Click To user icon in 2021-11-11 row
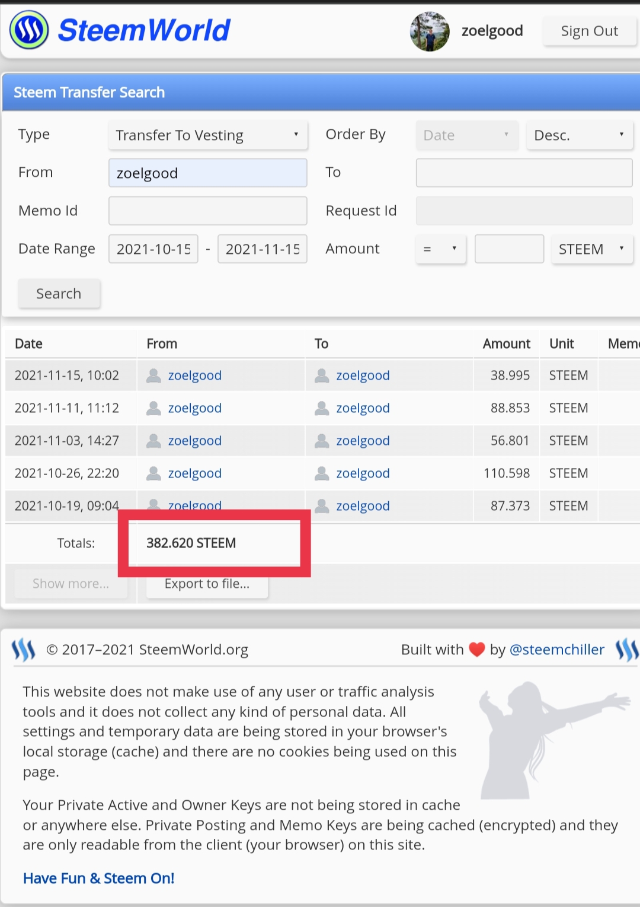The height and width of the screenshot is (907, 640). click(x=322, y=408)
